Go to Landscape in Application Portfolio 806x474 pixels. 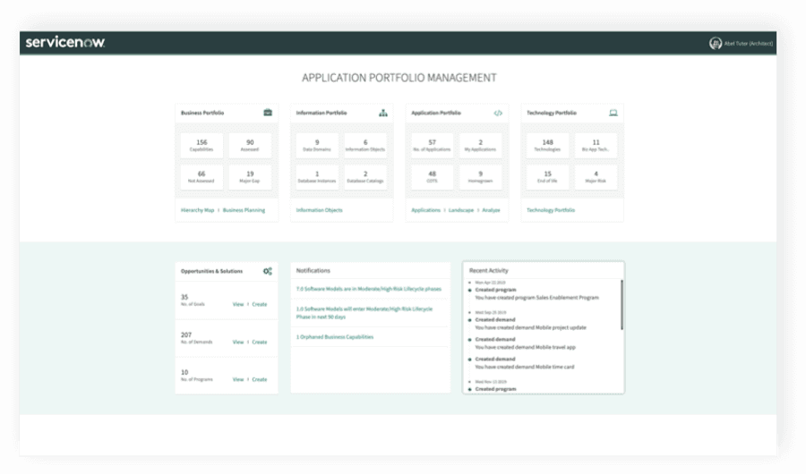[x=461, y=210]
